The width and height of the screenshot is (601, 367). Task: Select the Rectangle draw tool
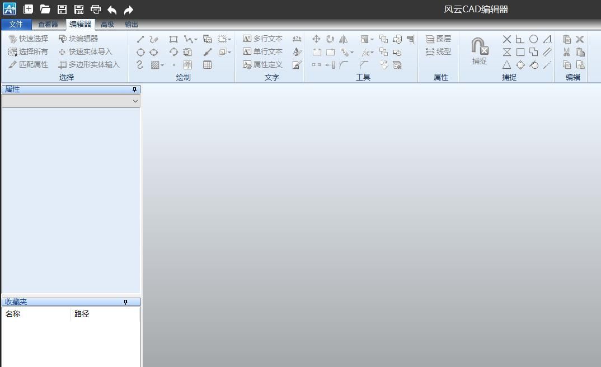[x=173, y=39]
